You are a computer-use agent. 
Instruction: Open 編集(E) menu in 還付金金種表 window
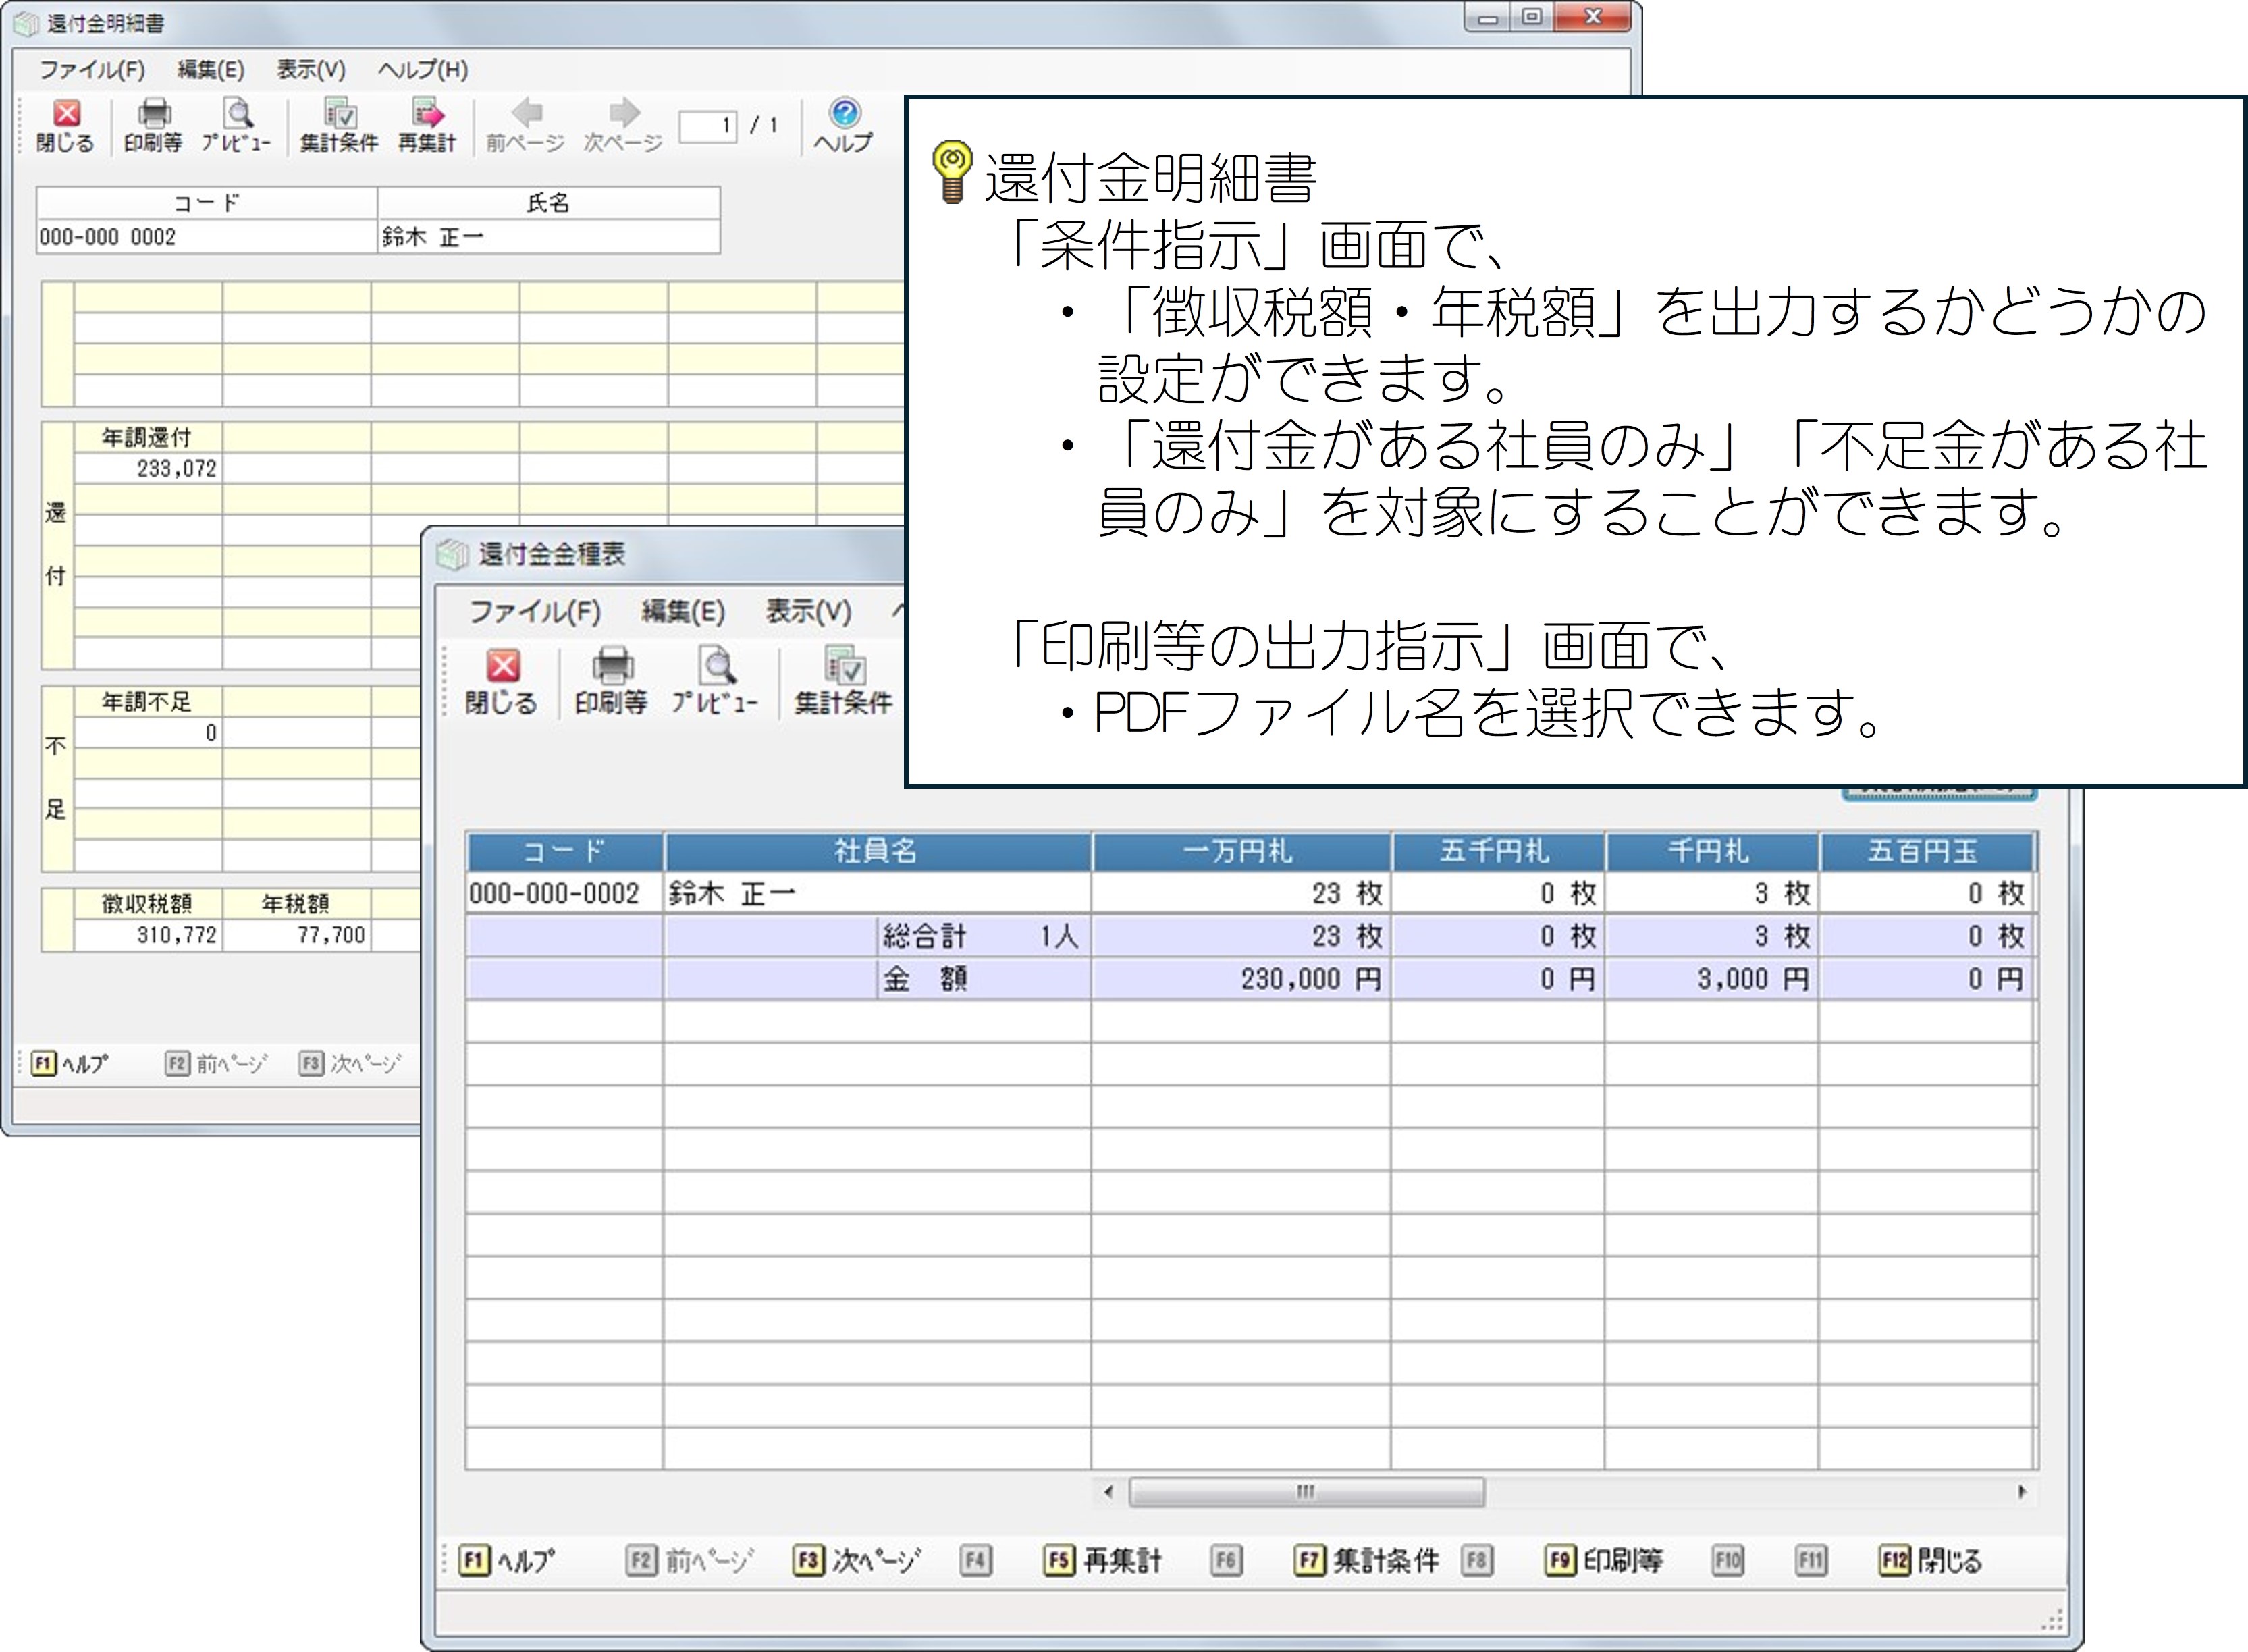click(x=683, y=611)
